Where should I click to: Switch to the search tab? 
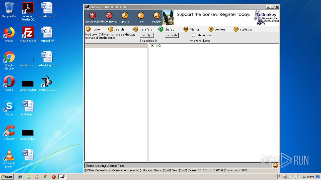pyautogui.click(x=116, y=29)
